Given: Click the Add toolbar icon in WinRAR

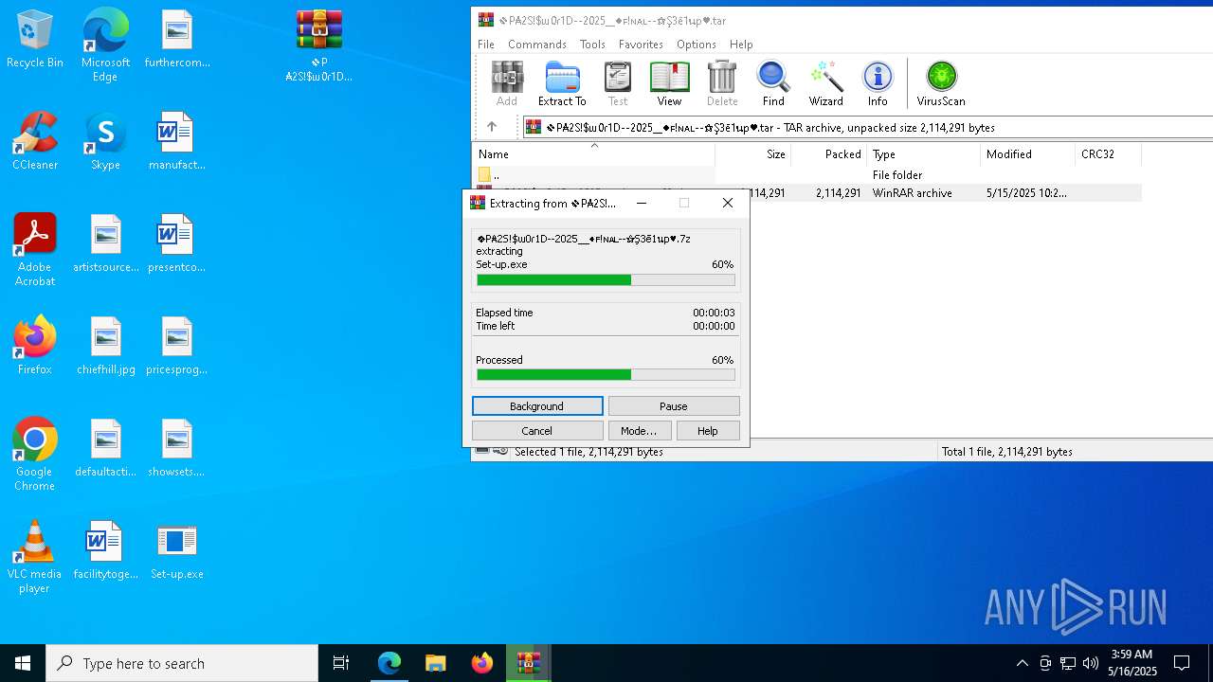Looking at the screenshot, I should tap(507, 84).
